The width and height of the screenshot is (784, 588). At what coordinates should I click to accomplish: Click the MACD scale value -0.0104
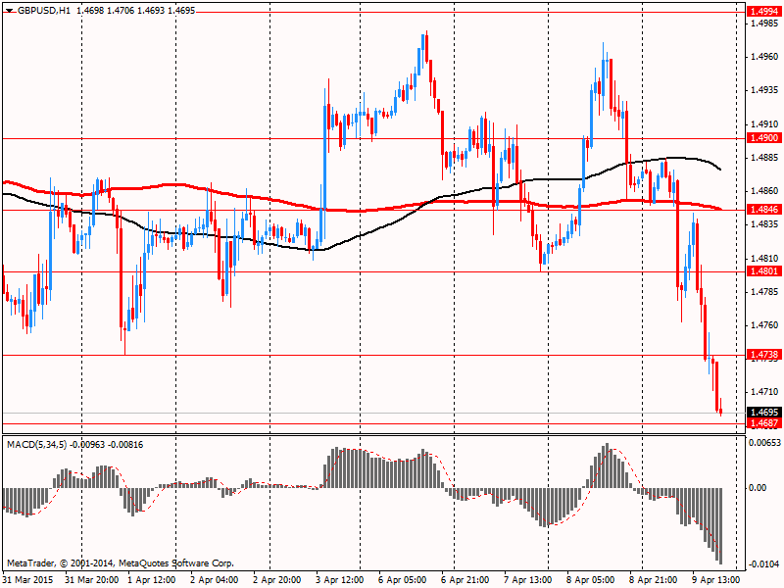[764, 564]
